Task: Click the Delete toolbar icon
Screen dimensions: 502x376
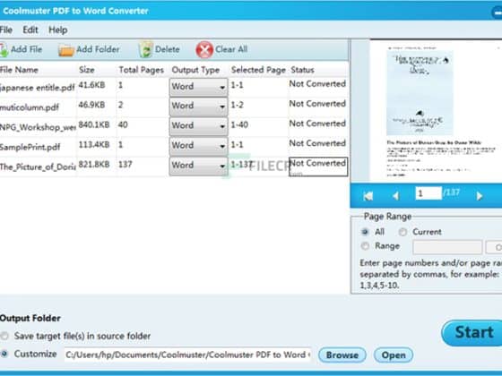Action: (x=145, y=49)
